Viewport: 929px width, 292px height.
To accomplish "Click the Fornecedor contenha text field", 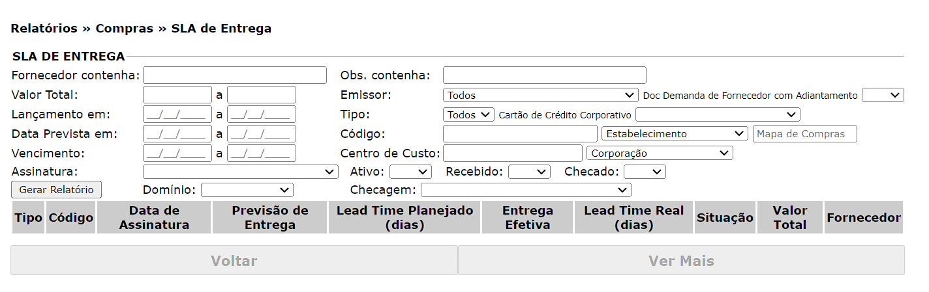I will (x=235, y=75).
